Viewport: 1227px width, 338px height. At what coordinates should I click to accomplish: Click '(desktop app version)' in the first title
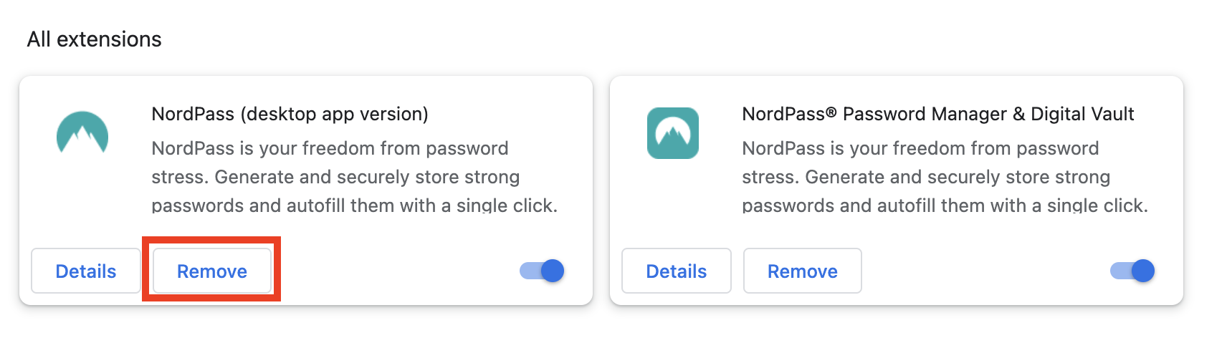click(x=334, y=114)
